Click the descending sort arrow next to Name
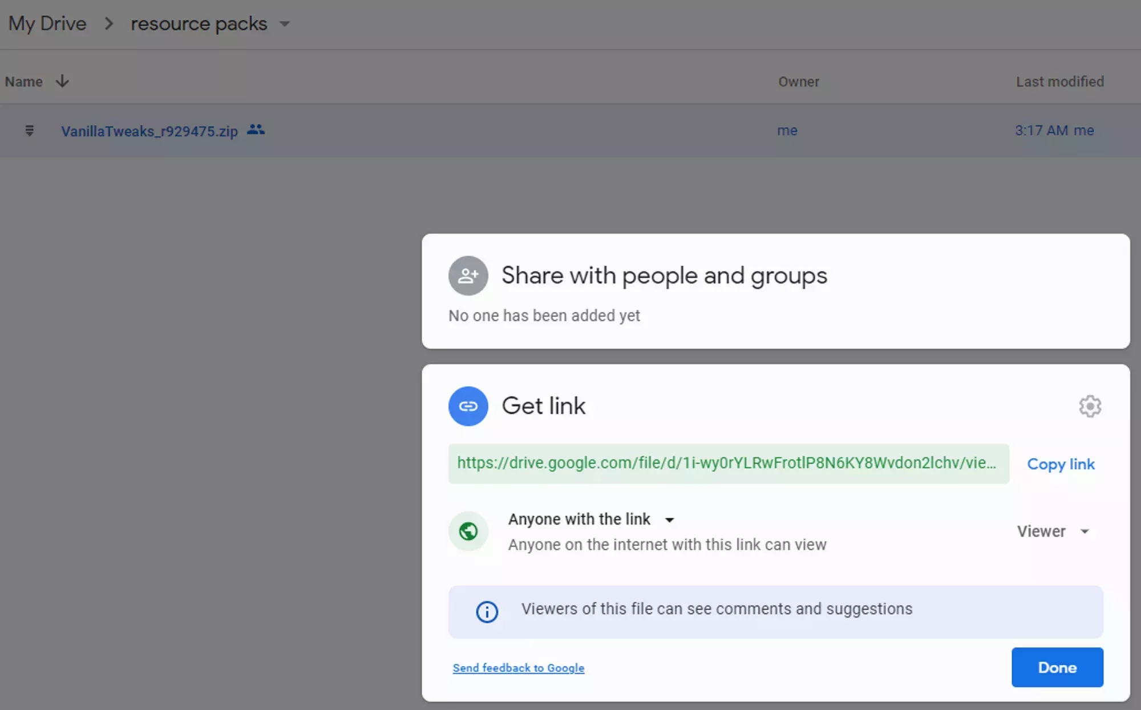 coord(62,81)
